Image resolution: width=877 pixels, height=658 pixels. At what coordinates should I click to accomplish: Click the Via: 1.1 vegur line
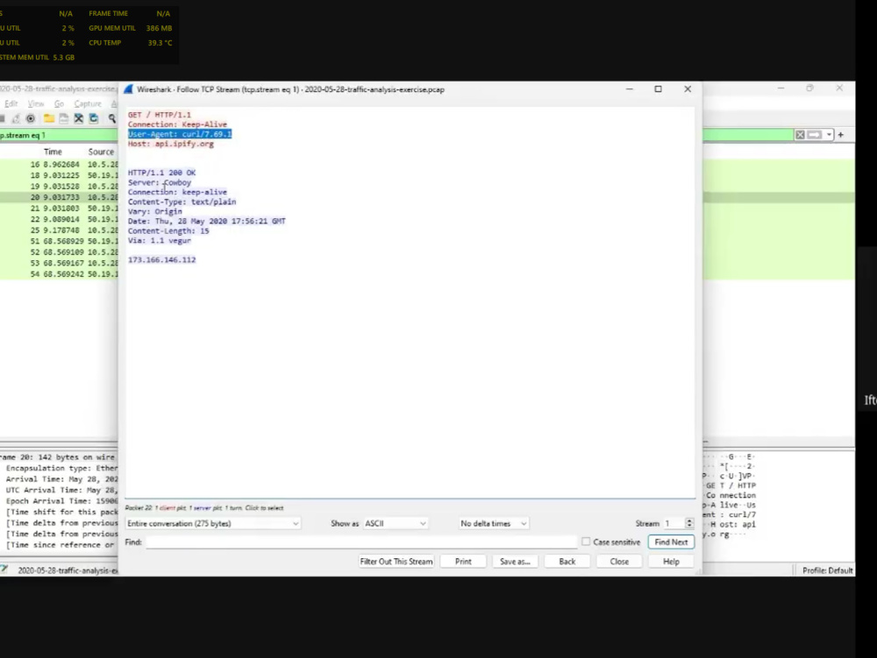[160, 240]
